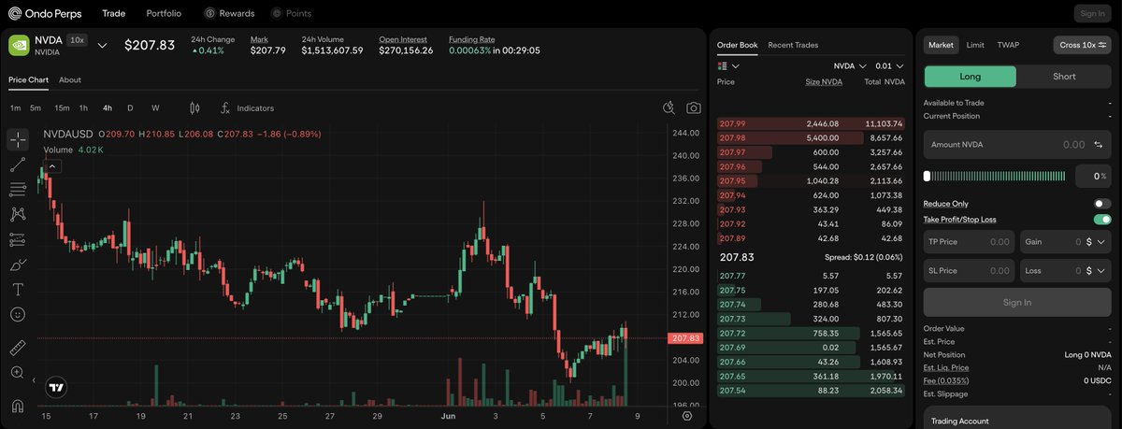Viewport: 1122px width, 429px height.
Task: Open order book layout dropdown
Action: [x=728, y=66]
